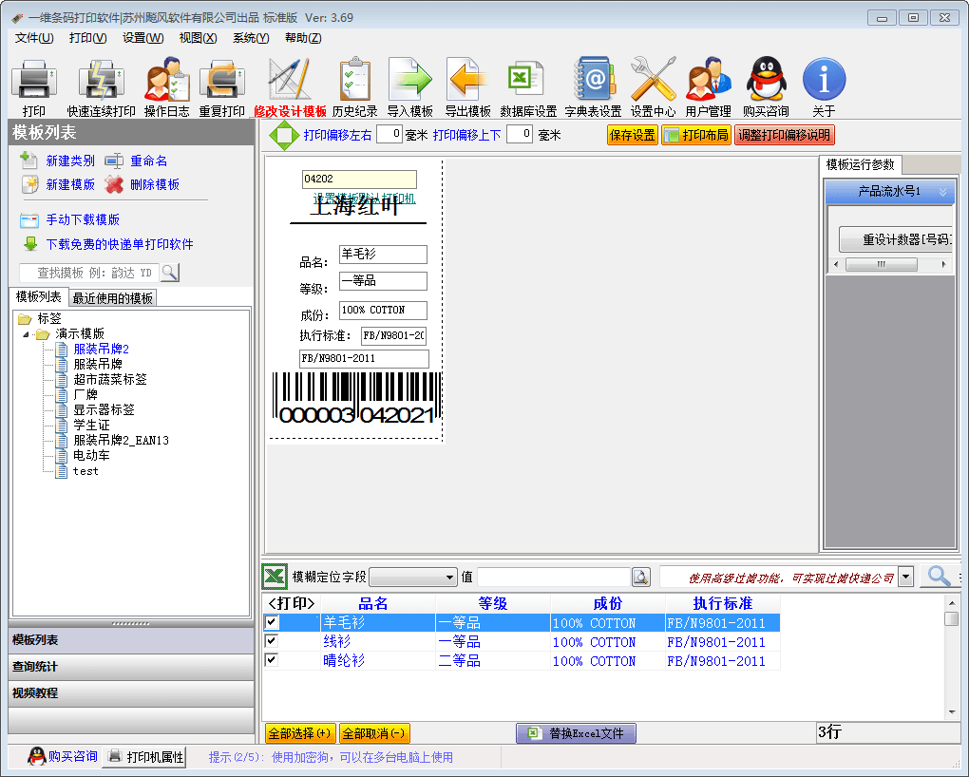Click 导入模板 import template icon
Viewport: 969px width, 777px height.
pos(409,81)
